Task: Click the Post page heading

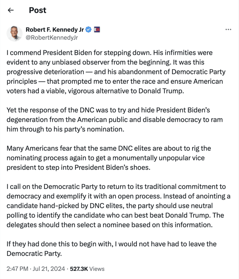Action: [x=37, y=10]
